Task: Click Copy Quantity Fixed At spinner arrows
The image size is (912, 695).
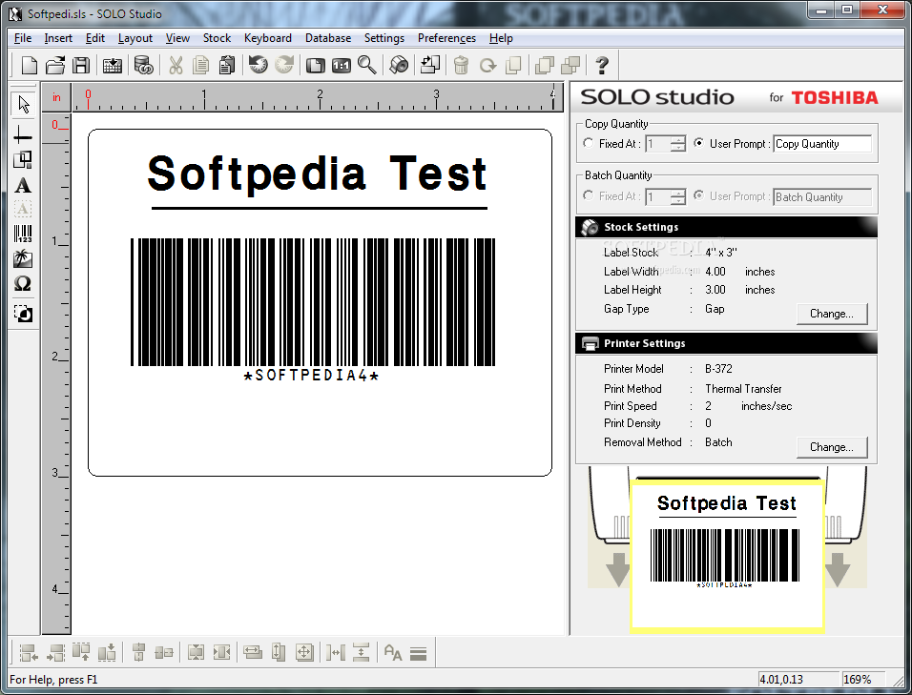Action: (678, 144)
